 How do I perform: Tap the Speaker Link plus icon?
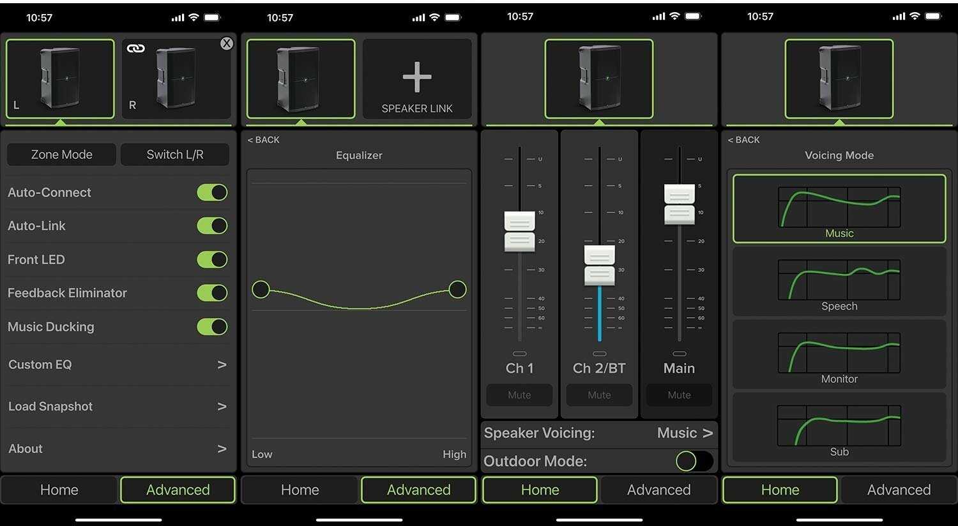417,79
